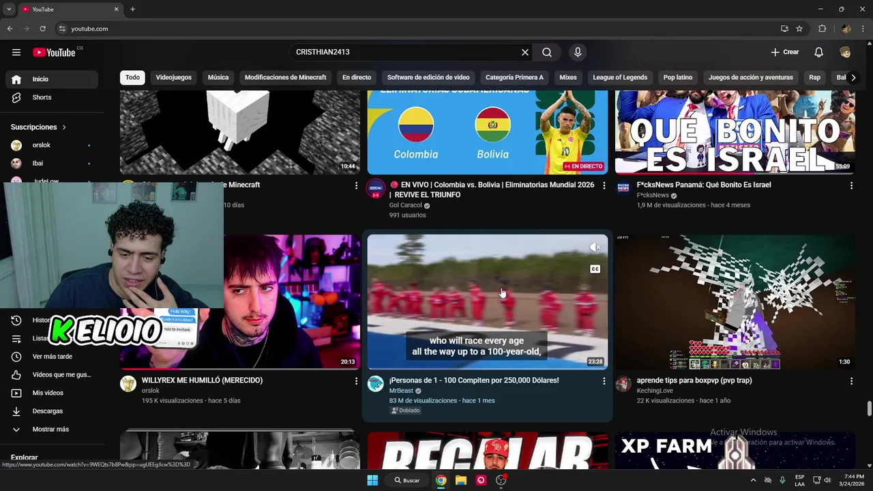Image resolution: width=873 pixels, height=491 pixels.
Task: Open MrBeast channel avatar
Action: pos(376,384)
